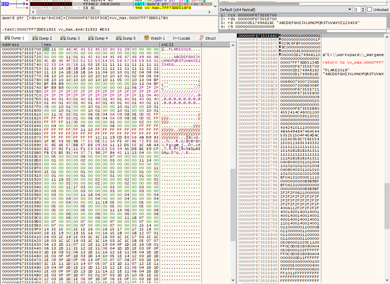The width and height of the screenshot is (390, 284).
Task: Click the dump panel vertical scrollbar thumb
Action: point(233,205)
